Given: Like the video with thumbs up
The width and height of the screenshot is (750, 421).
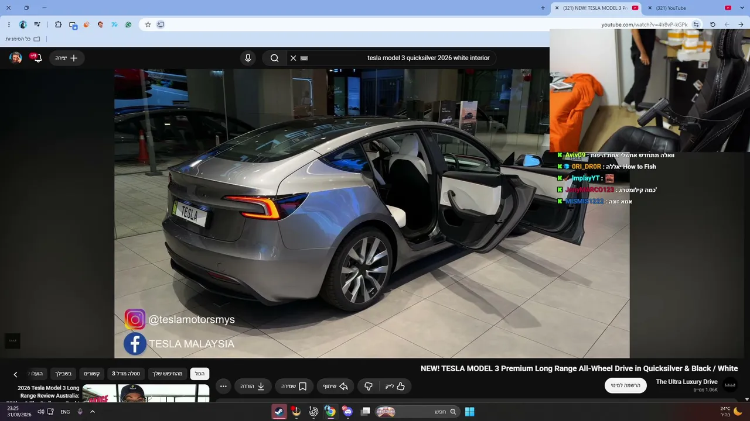Looking at the screenshot, I should pyautogui.click(x=396, y=386).
